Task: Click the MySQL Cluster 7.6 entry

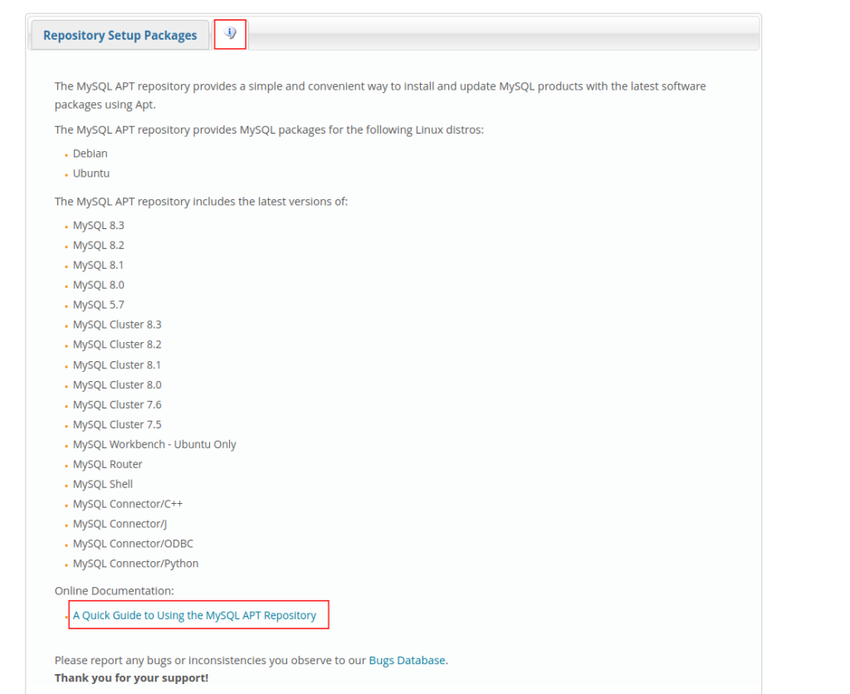Action: tap(117, 404)
